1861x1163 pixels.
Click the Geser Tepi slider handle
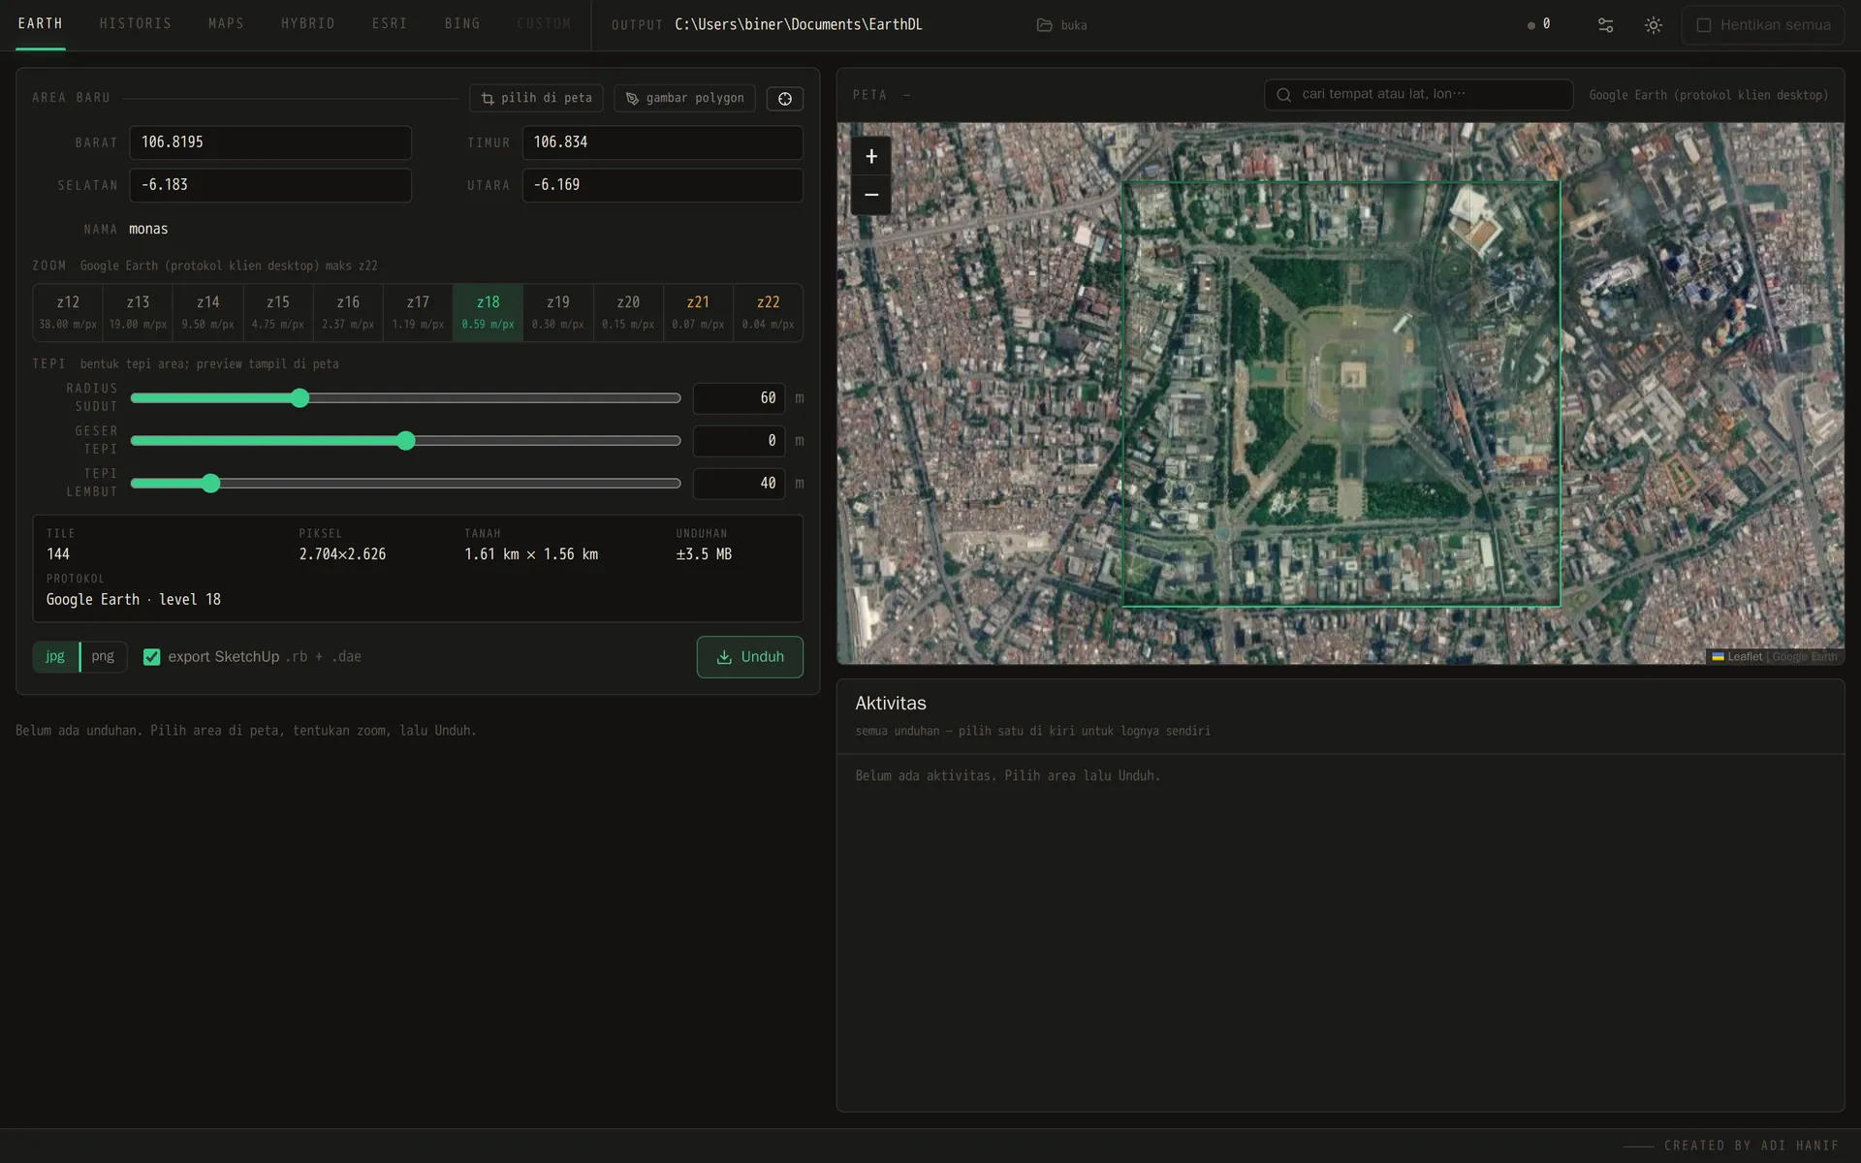click(x=406, y=441)
